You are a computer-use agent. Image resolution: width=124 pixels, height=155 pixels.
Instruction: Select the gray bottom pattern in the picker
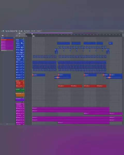pos(7,51)
